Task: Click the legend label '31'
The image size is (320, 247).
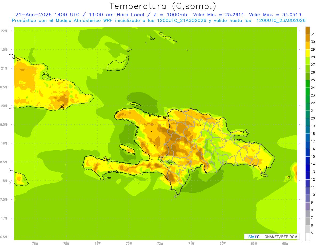Action: pyautogui.click(x=313, y=34)
